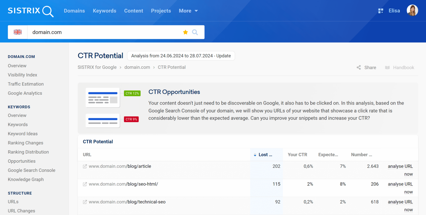Select the UK flag country selector
The height and width of the screenshot is (215, 426).
[x=18, y=32]
